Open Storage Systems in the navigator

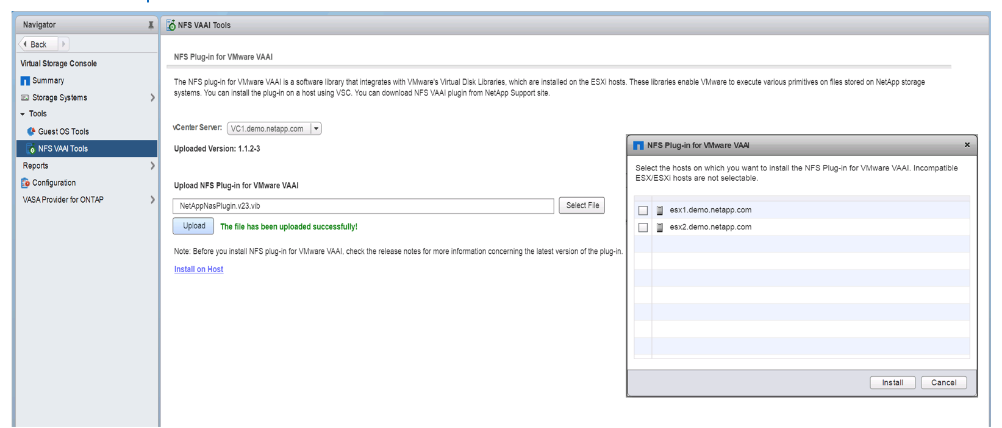[60, 97]
